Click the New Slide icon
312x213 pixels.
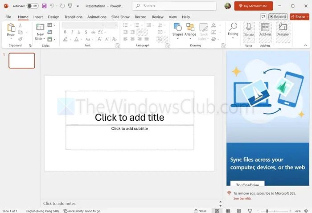40,27
